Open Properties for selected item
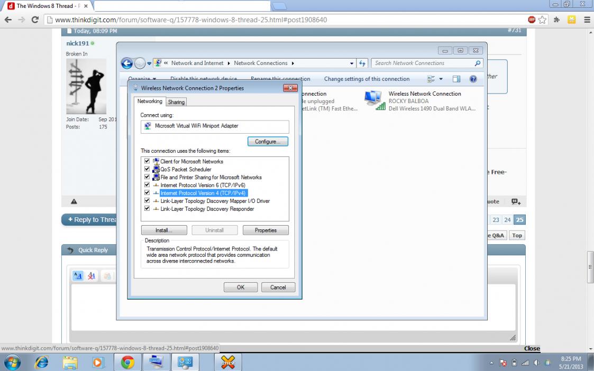Viewport: 594px width, 371px height. point(266,230)
